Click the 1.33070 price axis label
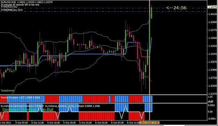The height and width of the screenshot is (126, 218). [x=212, y=62]
